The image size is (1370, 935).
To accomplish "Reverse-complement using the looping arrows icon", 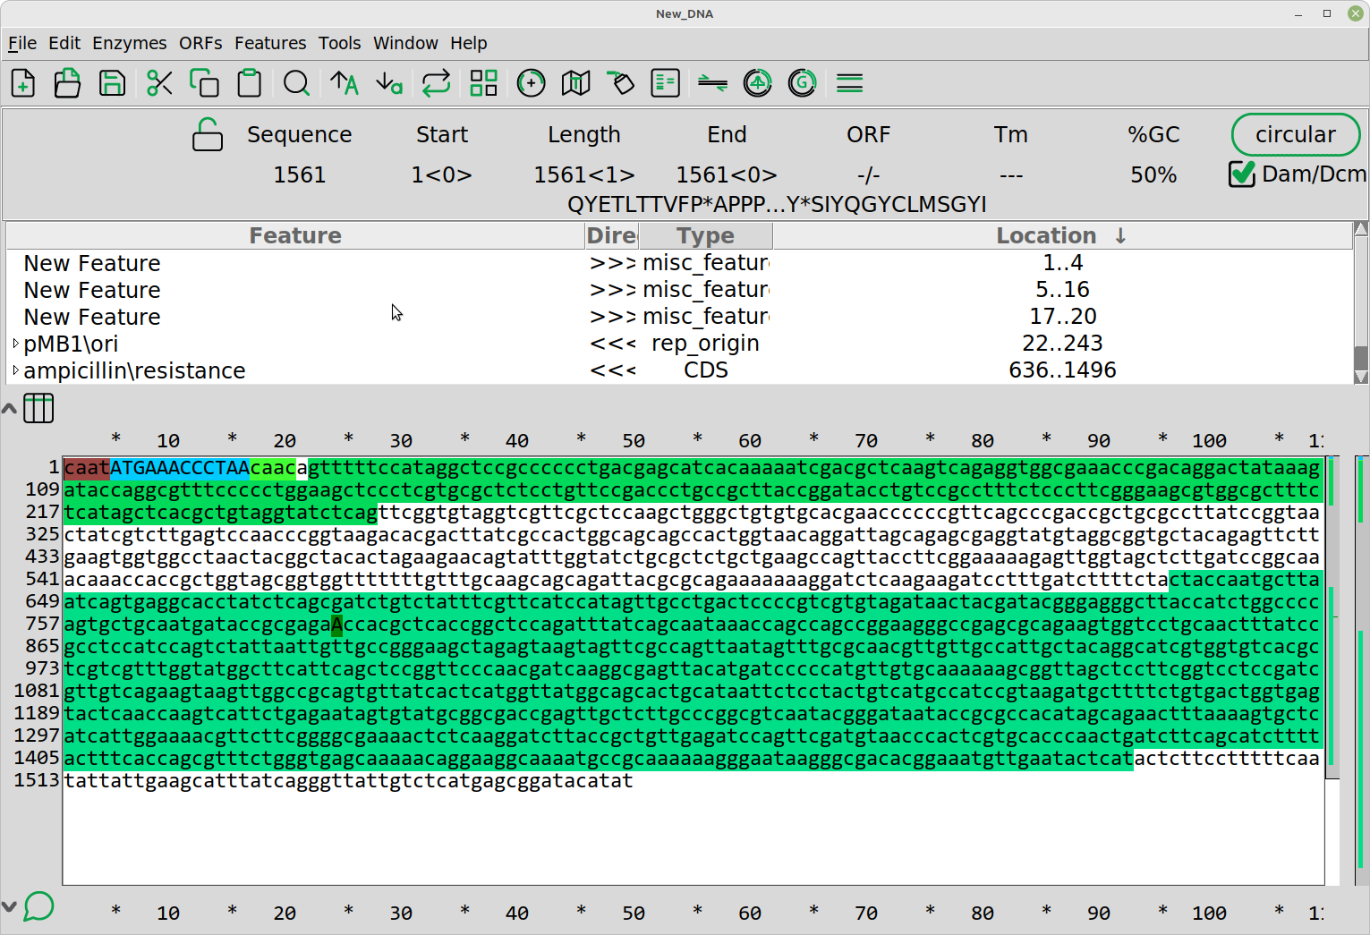I will [x=436, y=83].
